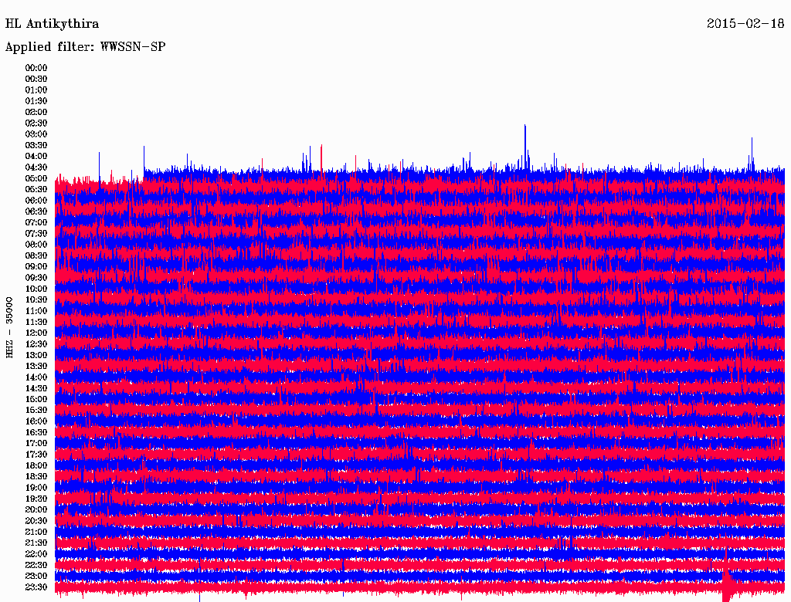This screenshot has height=602, width=791.
Task: Click the 23:00 time label
Action: click(x=36, y=576)
